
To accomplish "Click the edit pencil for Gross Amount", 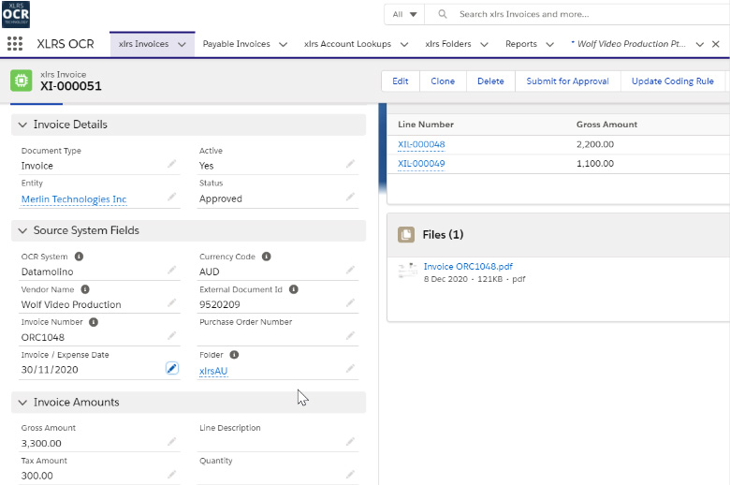I will [x=172, y=442].
